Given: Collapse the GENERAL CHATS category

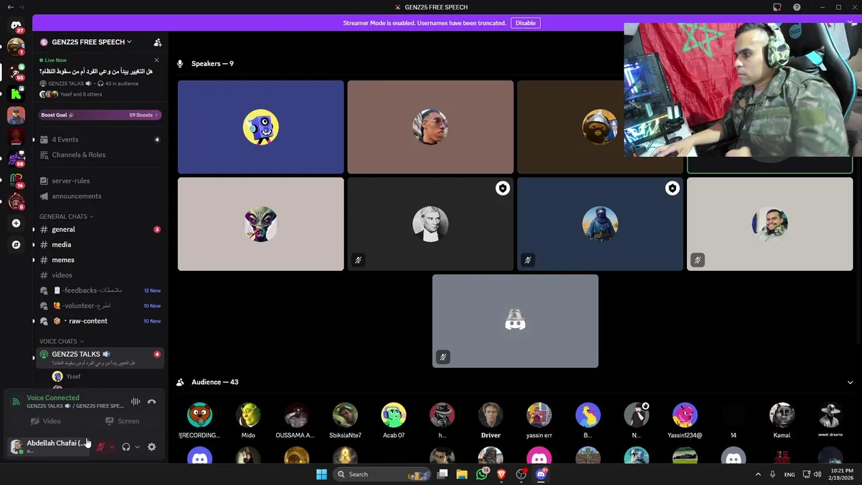Looking at the screenshot, I should [66, 216].
